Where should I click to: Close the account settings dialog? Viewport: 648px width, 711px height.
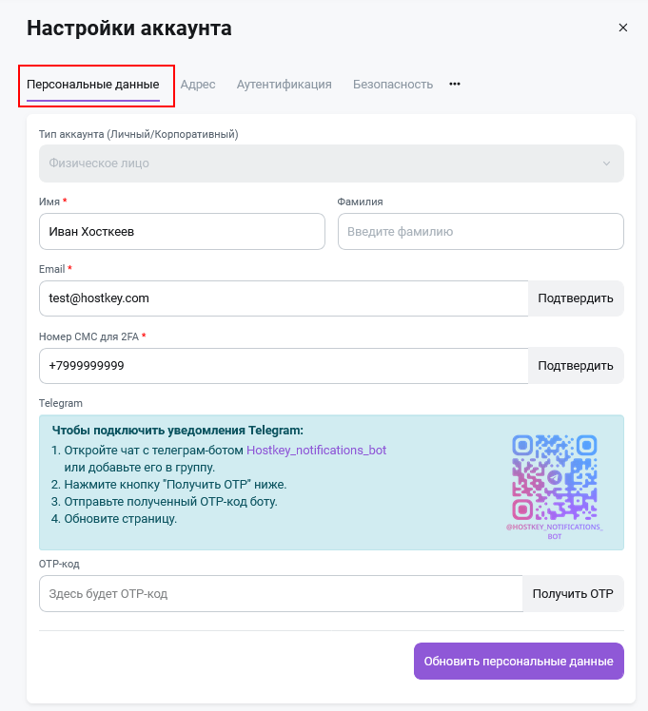pos(623,28)
